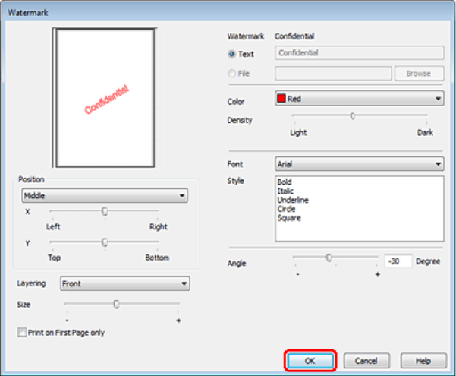Click the Help button
The width and height of the screenshot is (456, 376).
point(423,361)
